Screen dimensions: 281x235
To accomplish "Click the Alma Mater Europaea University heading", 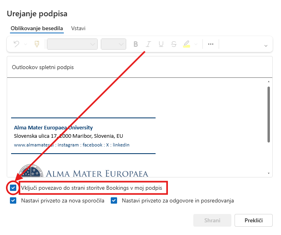I will click(53, 128).
